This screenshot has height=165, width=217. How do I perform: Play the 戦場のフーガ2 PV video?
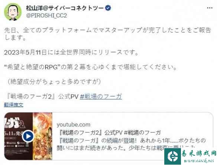28,136
